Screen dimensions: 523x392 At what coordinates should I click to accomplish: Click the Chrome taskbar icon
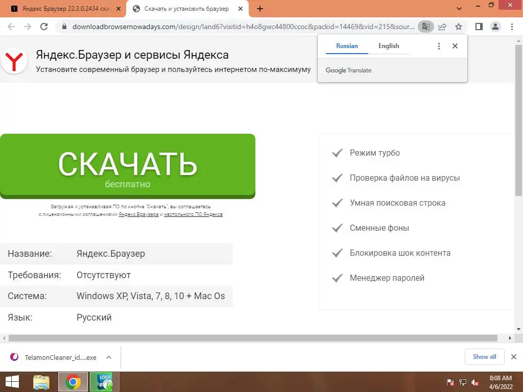73,382
